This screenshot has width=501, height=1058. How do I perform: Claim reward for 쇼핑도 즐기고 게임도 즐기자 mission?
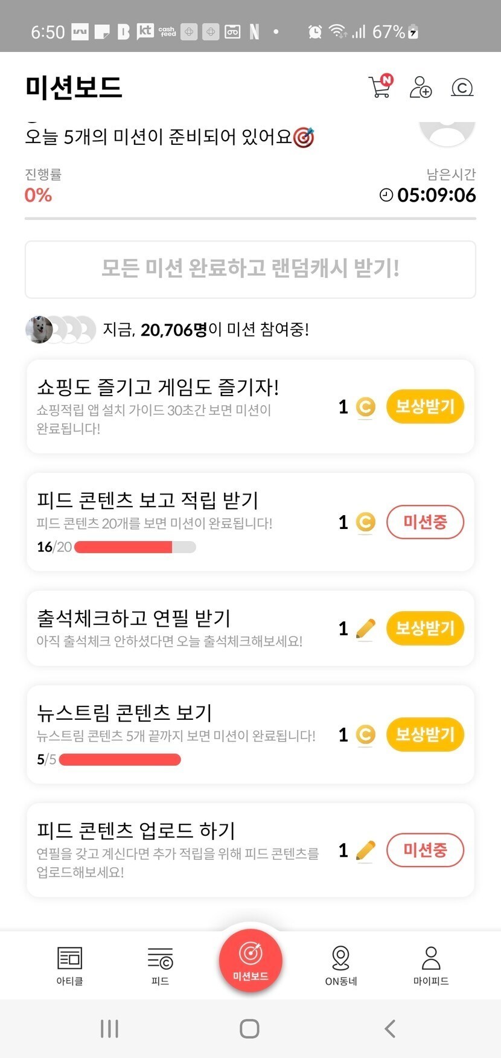click(425, 407)
